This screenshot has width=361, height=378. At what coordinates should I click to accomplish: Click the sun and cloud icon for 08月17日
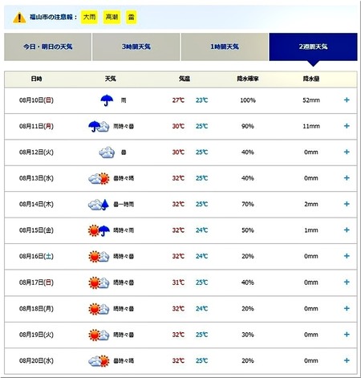(99, 282)
